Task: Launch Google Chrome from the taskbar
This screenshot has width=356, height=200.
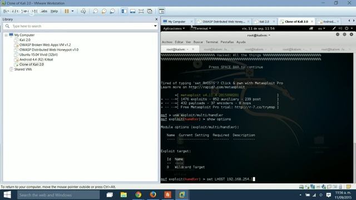Action: click(139, 195)
